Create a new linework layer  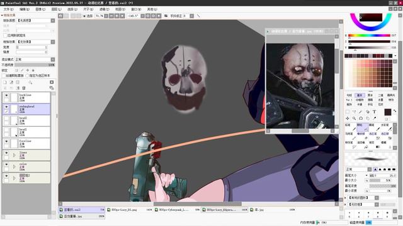11,82
